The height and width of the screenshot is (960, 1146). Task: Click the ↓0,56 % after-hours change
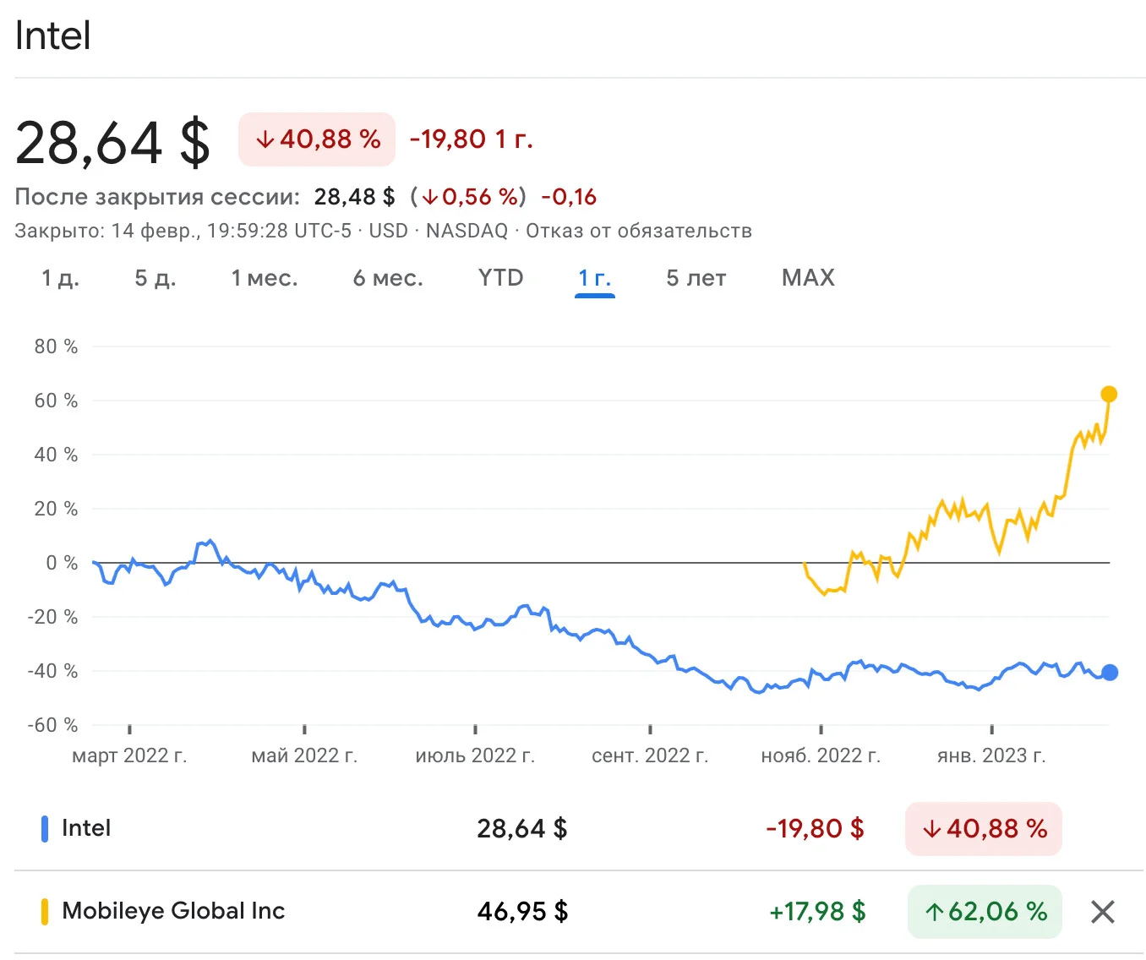tap(468, 197)
